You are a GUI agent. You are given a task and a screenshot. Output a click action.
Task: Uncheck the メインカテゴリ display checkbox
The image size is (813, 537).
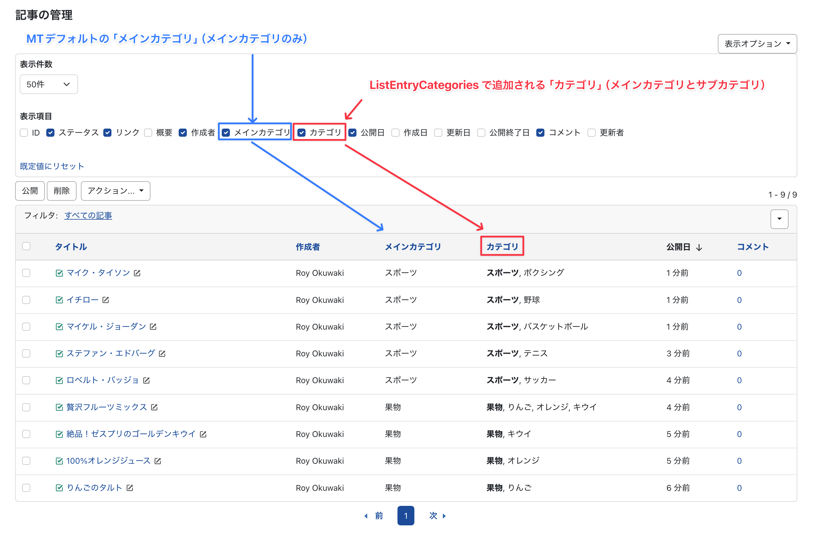(x=226, y=133)
